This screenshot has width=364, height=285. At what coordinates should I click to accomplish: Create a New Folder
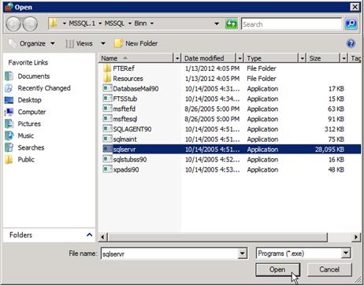point(136,43)
